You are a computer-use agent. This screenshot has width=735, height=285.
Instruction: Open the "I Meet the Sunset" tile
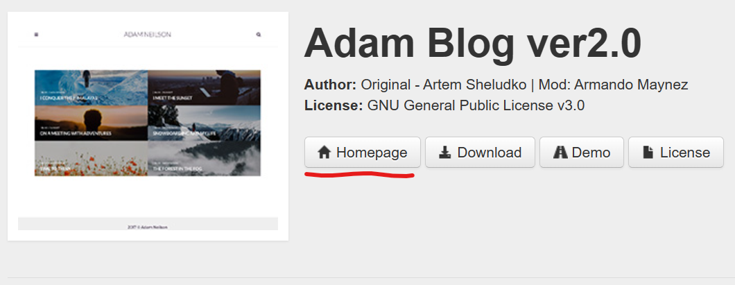(x=205, y=87)
